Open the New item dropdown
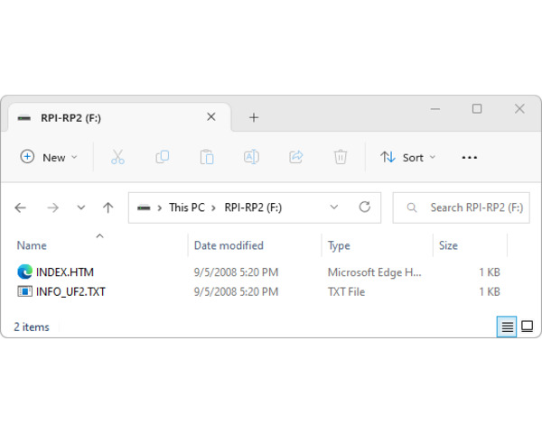Image resolution: width=542 pixels, height=433 pixels. coord(49,157)
